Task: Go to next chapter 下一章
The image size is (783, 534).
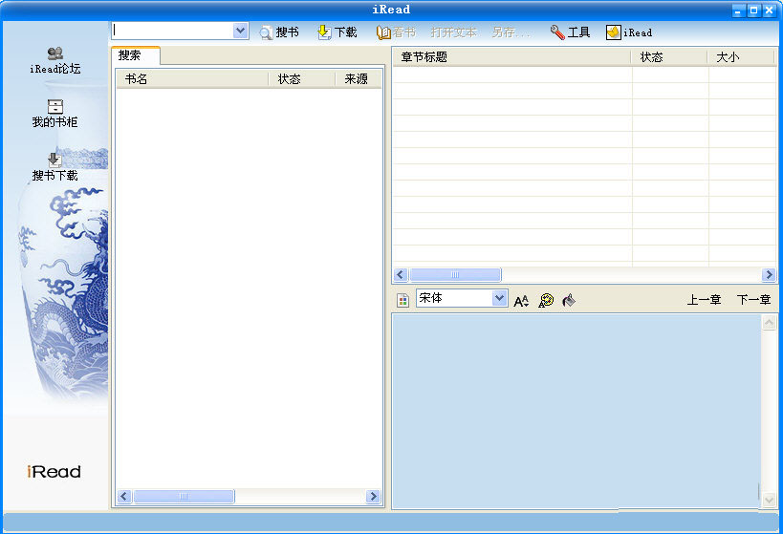Action: point(753,300)
